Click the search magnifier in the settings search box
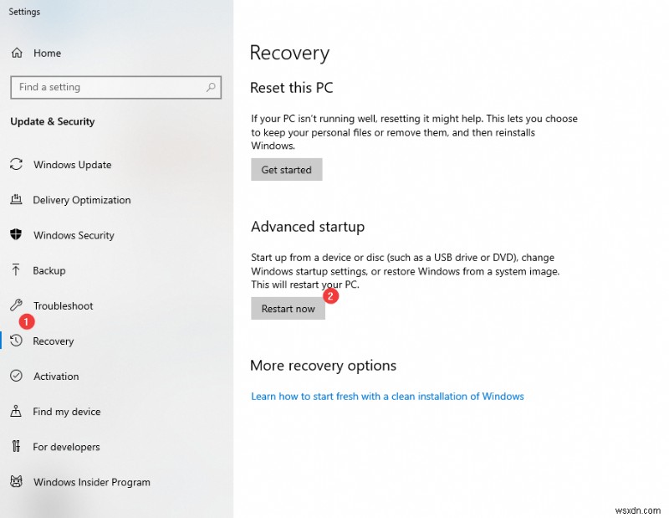This screenshot has height=518, width=669. point(212,87)
